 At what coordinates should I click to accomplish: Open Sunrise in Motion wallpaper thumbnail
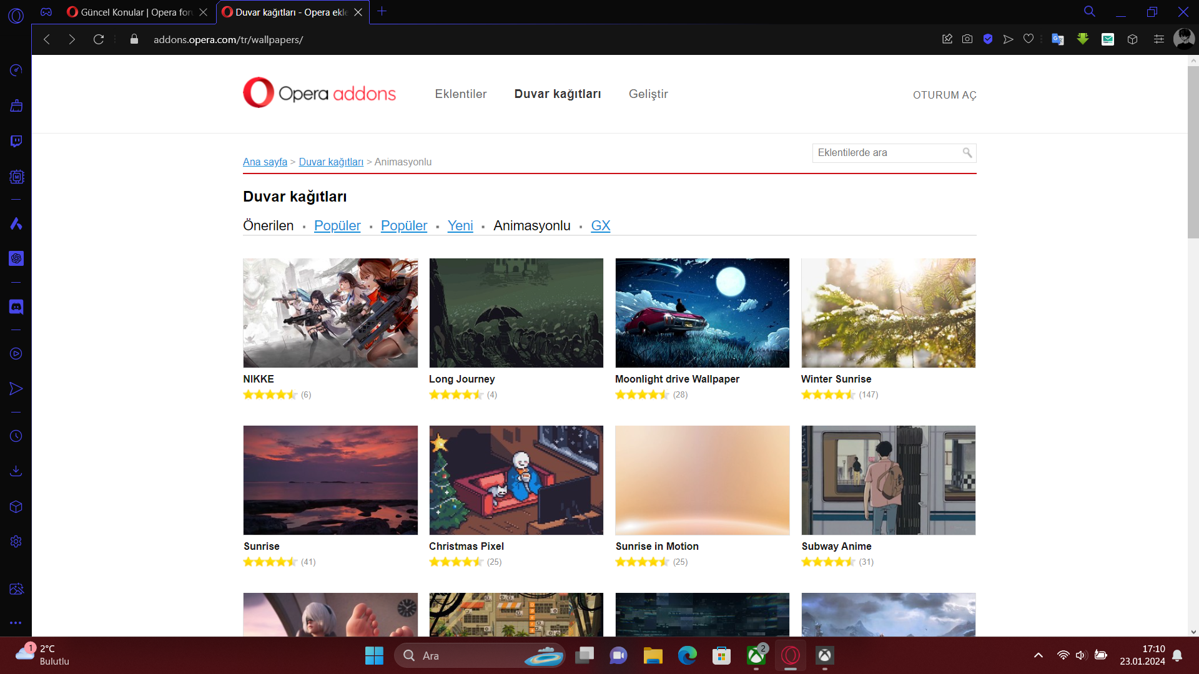coord(703,481)
